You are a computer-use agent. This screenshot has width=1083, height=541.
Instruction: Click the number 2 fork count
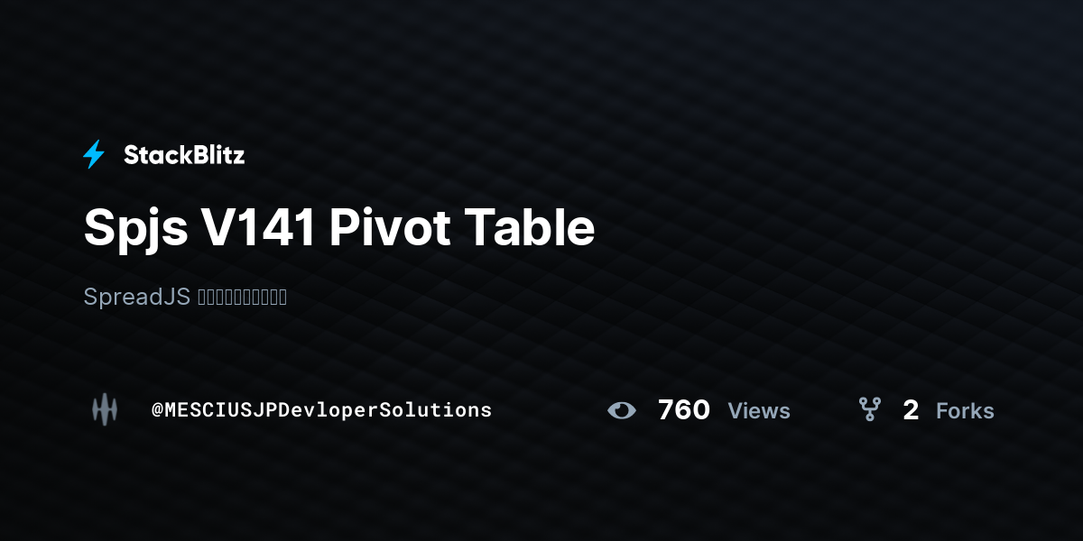[911, 410]
